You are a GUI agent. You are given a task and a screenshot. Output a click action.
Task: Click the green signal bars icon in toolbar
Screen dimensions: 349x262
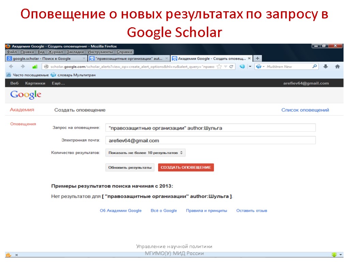tap(35, 67)
